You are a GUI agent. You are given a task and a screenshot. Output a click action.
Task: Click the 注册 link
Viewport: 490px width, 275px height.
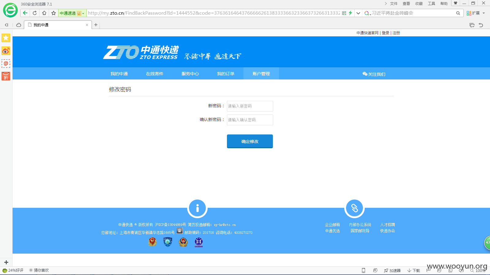(x=396, y=33)
